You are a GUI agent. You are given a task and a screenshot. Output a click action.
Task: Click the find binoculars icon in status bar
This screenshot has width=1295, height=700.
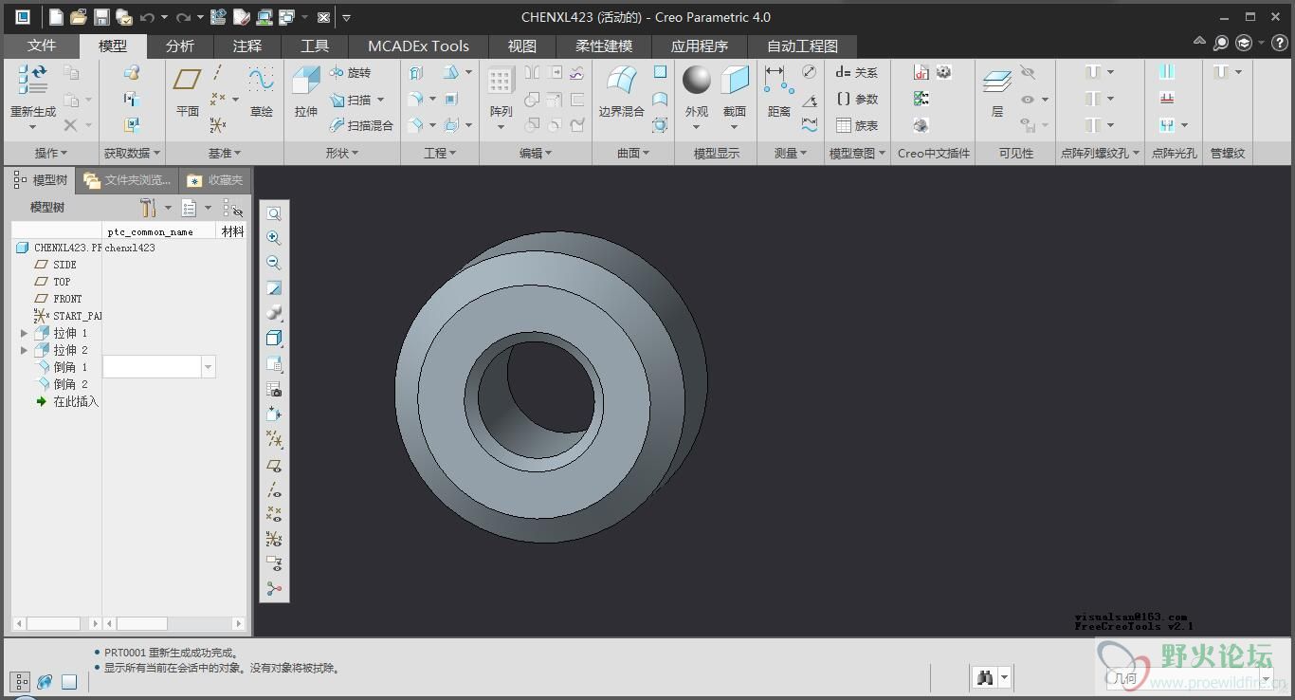pos(986,677)
